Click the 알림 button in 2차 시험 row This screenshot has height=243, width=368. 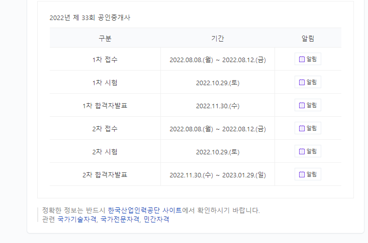[x=308, y=152]
